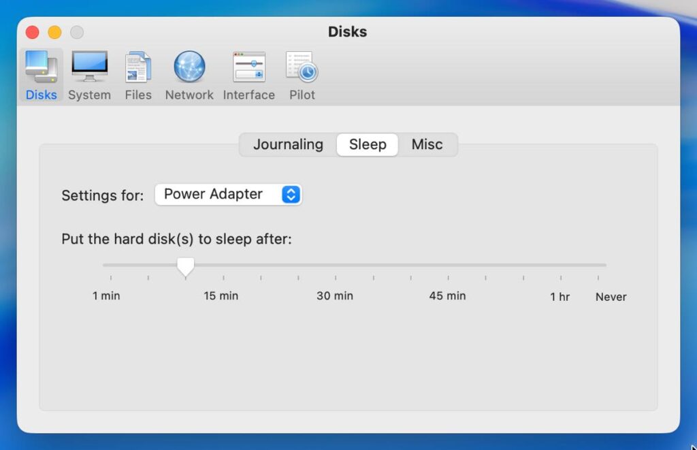Close the window with the red button
697x450 pixels.
point(32,32)
